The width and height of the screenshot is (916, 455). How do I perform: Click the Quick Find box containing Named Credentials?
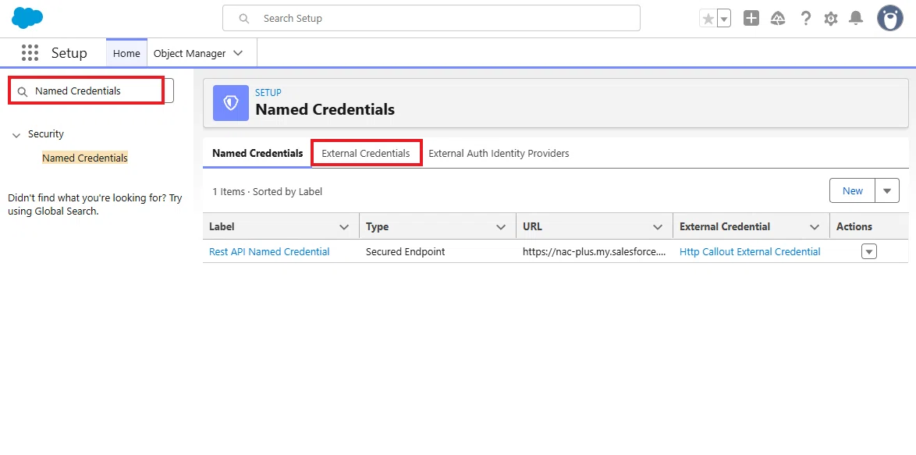click(x=91, y=91)
